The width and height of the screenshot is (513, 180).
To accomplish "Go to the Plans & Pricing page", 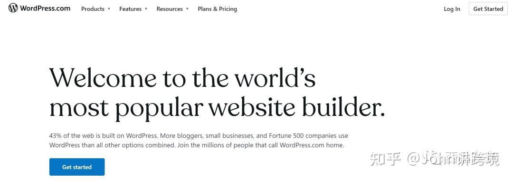I will (217, 9).
